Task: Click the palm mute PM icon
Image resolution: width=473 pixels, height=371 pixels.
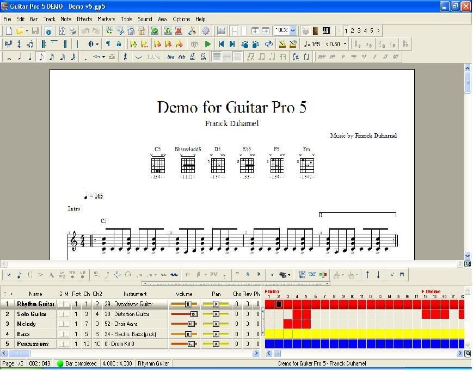Action: pyautogui.click(x=214, y=275)
